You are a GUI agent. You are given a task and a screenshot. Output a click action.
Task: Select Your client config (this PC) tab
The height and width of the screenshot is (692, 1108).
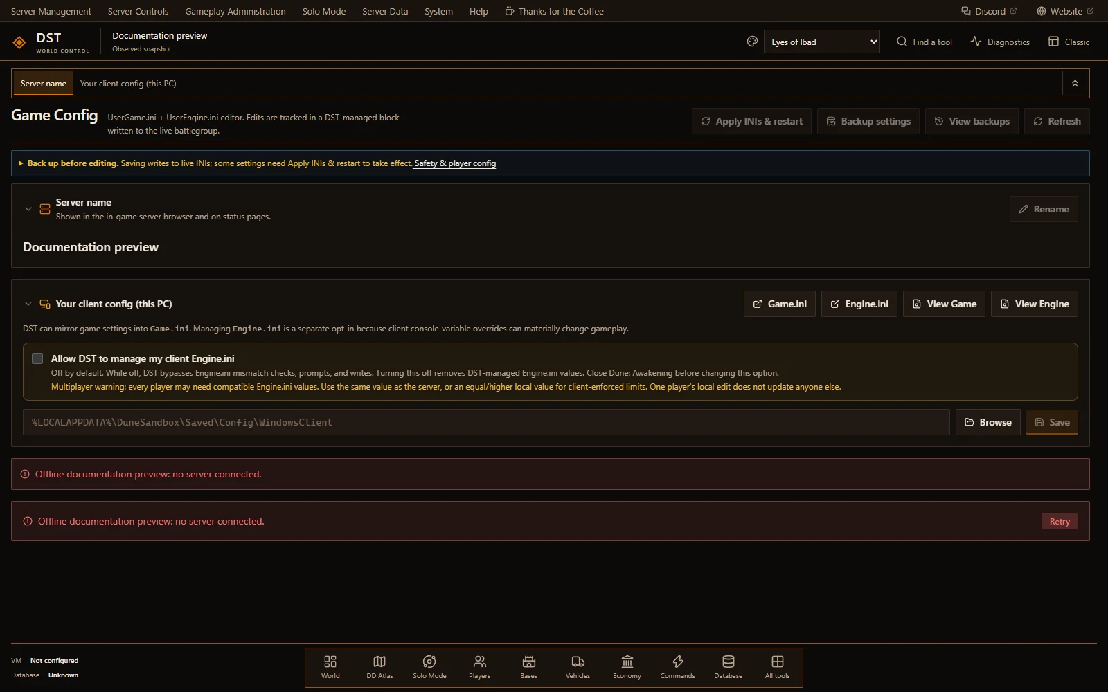pyautogui.click(x=128, y=84)
